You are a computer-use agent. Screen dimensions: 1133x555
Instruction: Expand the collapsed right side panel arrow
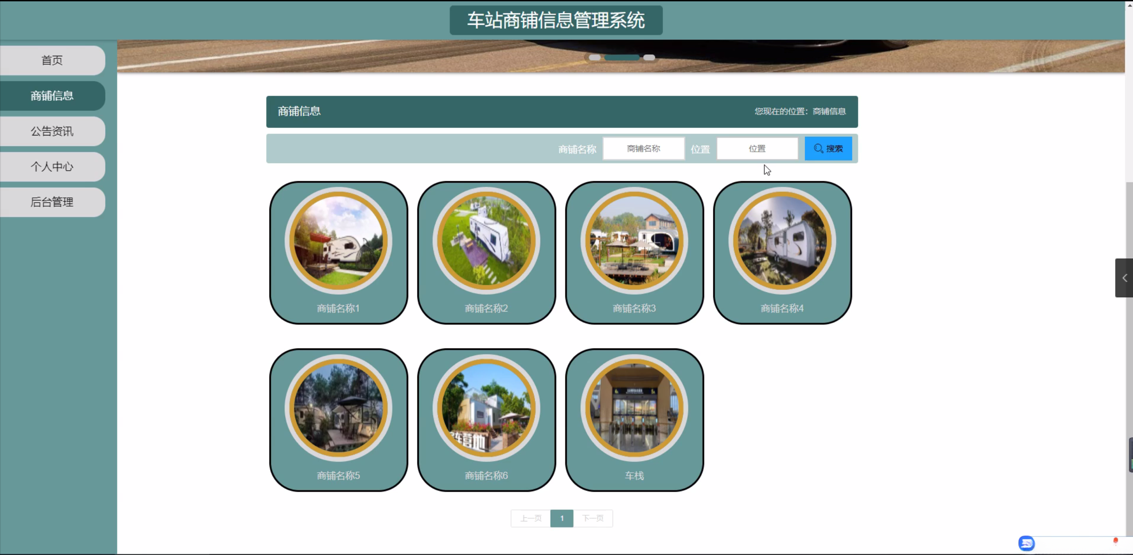[1124, 278]
